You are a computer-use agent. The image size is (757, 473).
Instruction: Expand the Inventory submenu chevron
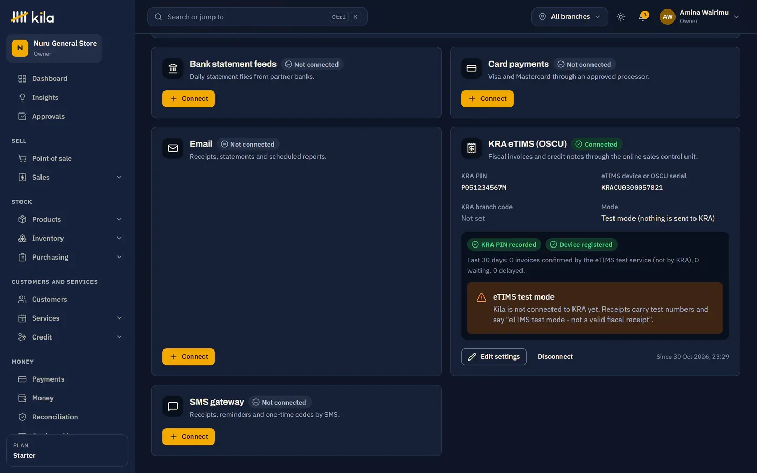click(119, 238)
